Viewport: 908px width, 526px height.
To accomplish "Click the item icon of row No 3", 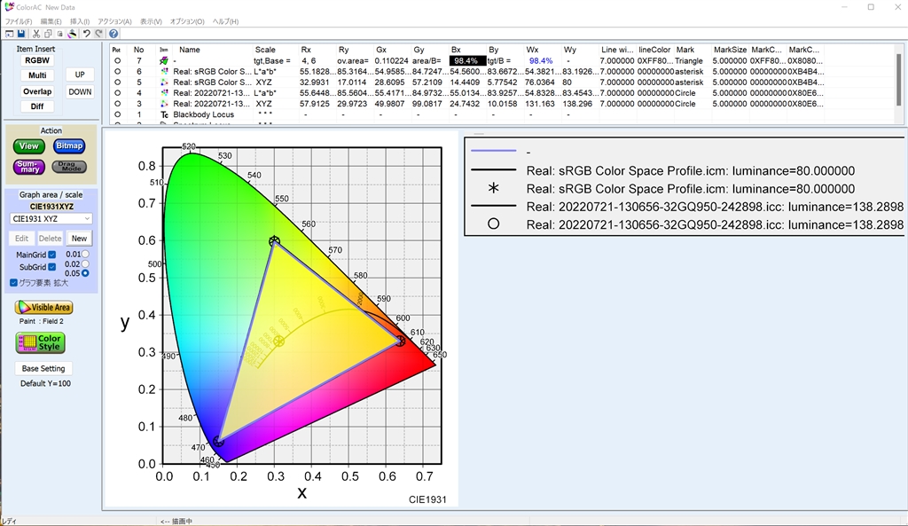I will [x=164, y=104].
